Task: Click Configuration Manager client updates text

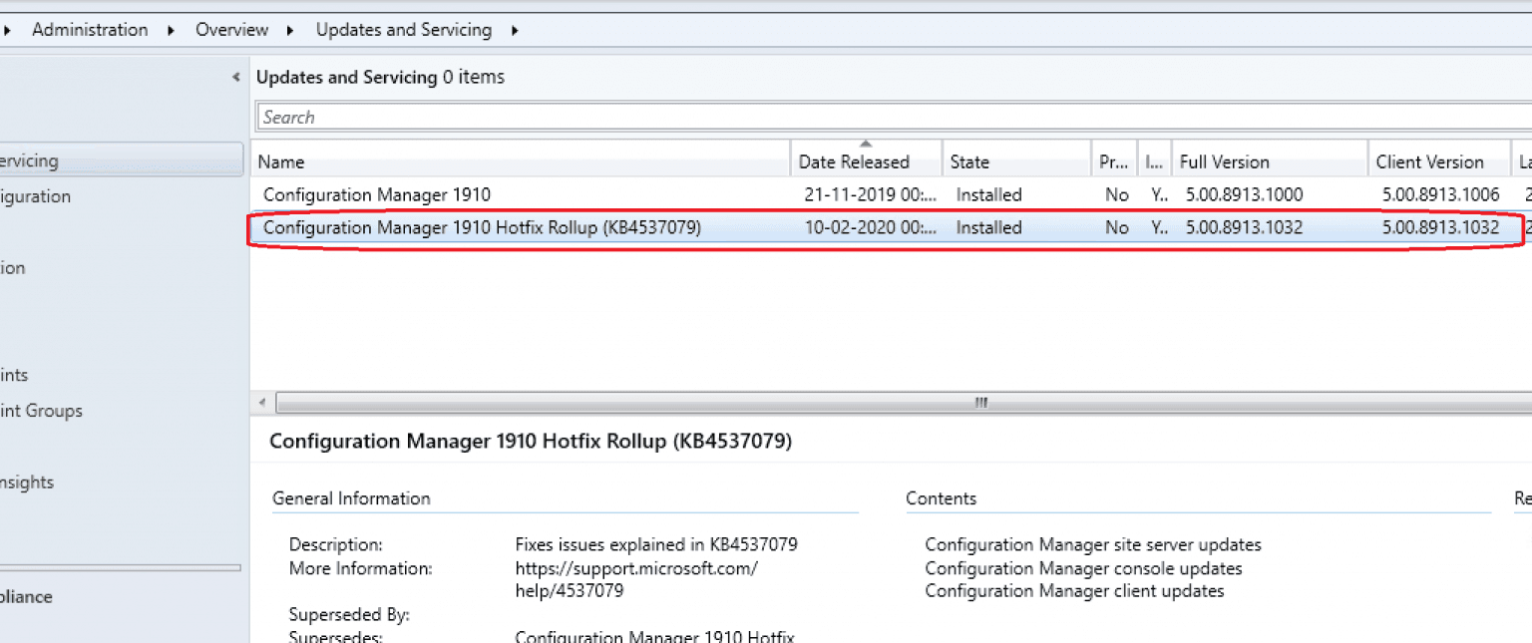Action: click(1074, 591)
